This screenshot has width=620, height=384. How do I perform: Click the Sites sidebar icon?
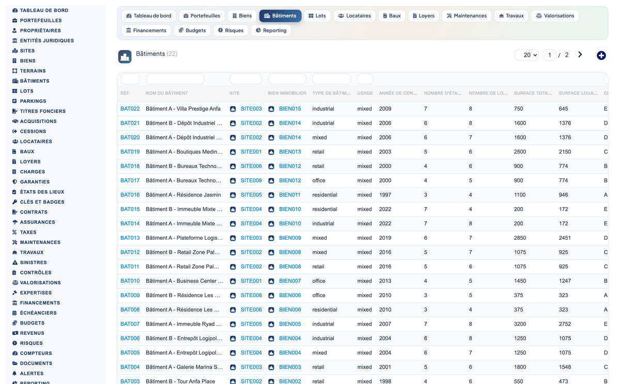14,51
